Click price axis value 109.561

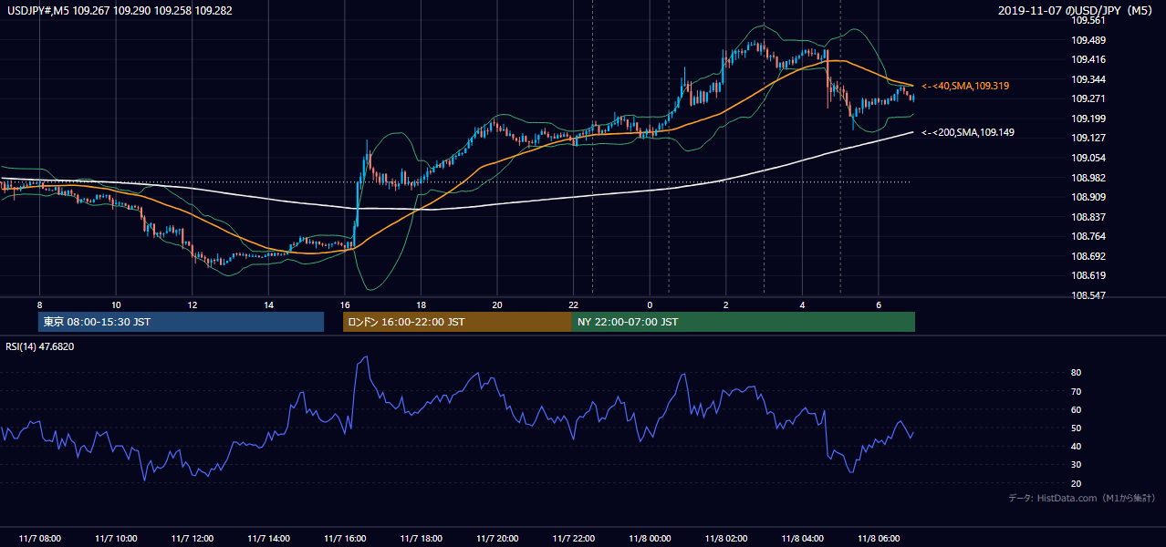1088,21
